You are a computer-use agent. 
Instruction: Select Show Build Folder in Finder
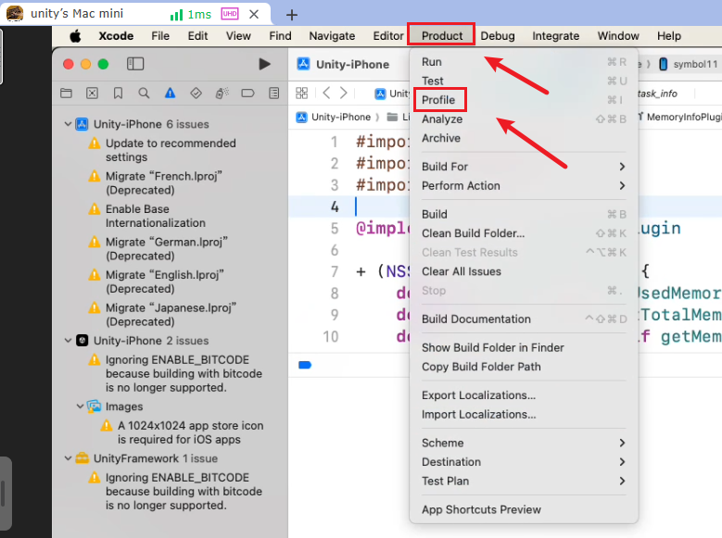pyautogui.click(x=524, y=347)
